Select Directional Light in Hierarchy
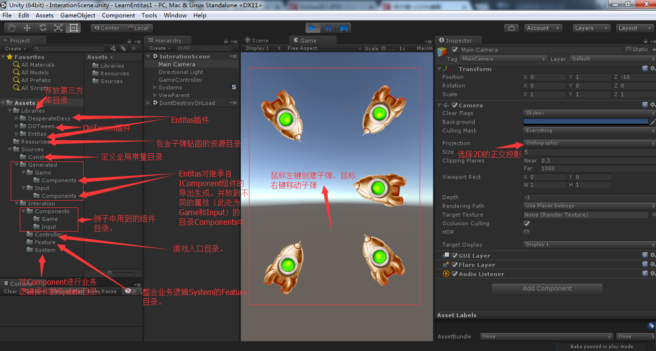Viewport: 656px width, 351px height. point(181,72)
